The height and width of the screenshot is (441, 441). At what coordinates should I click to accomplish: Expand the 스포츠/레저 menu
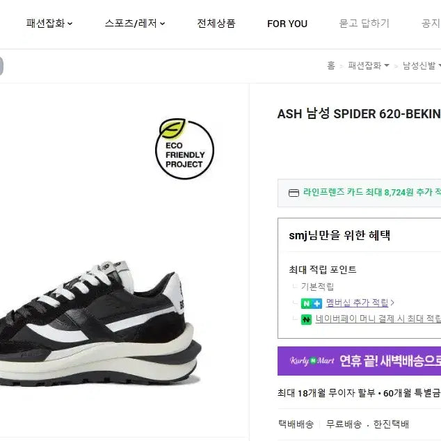tap(135, 24)
